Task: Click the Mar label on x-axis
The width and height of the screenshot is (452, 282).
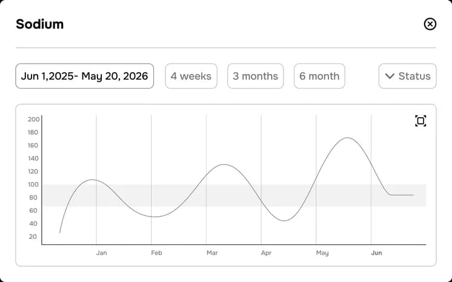Action: (212, 253)
